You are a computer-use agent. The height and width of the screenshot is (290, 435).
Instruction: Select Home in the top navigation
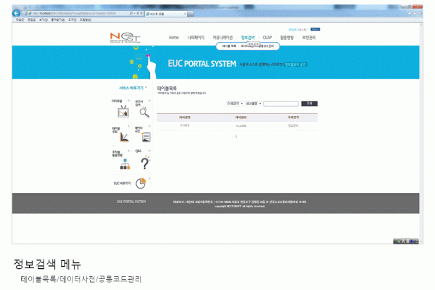[x=174, y=38]
